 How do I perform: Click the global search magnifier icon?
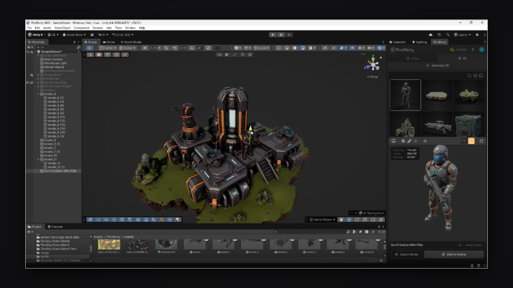click(448, 35)
